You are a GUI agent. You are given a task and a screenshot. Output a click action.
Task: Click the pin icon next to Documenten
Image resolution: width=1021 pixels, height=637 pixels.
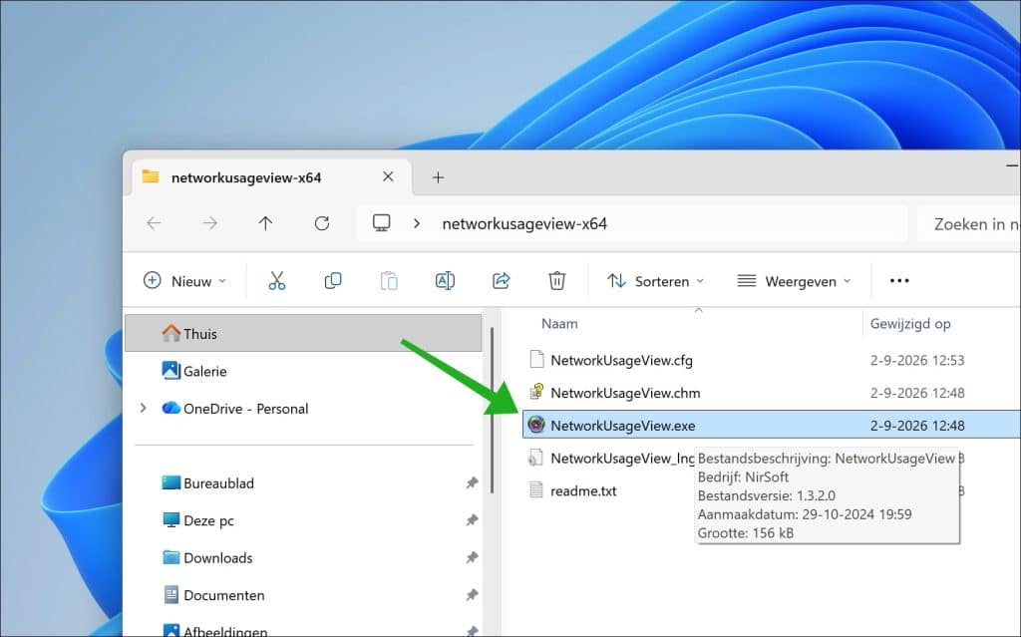coord(472,594)
